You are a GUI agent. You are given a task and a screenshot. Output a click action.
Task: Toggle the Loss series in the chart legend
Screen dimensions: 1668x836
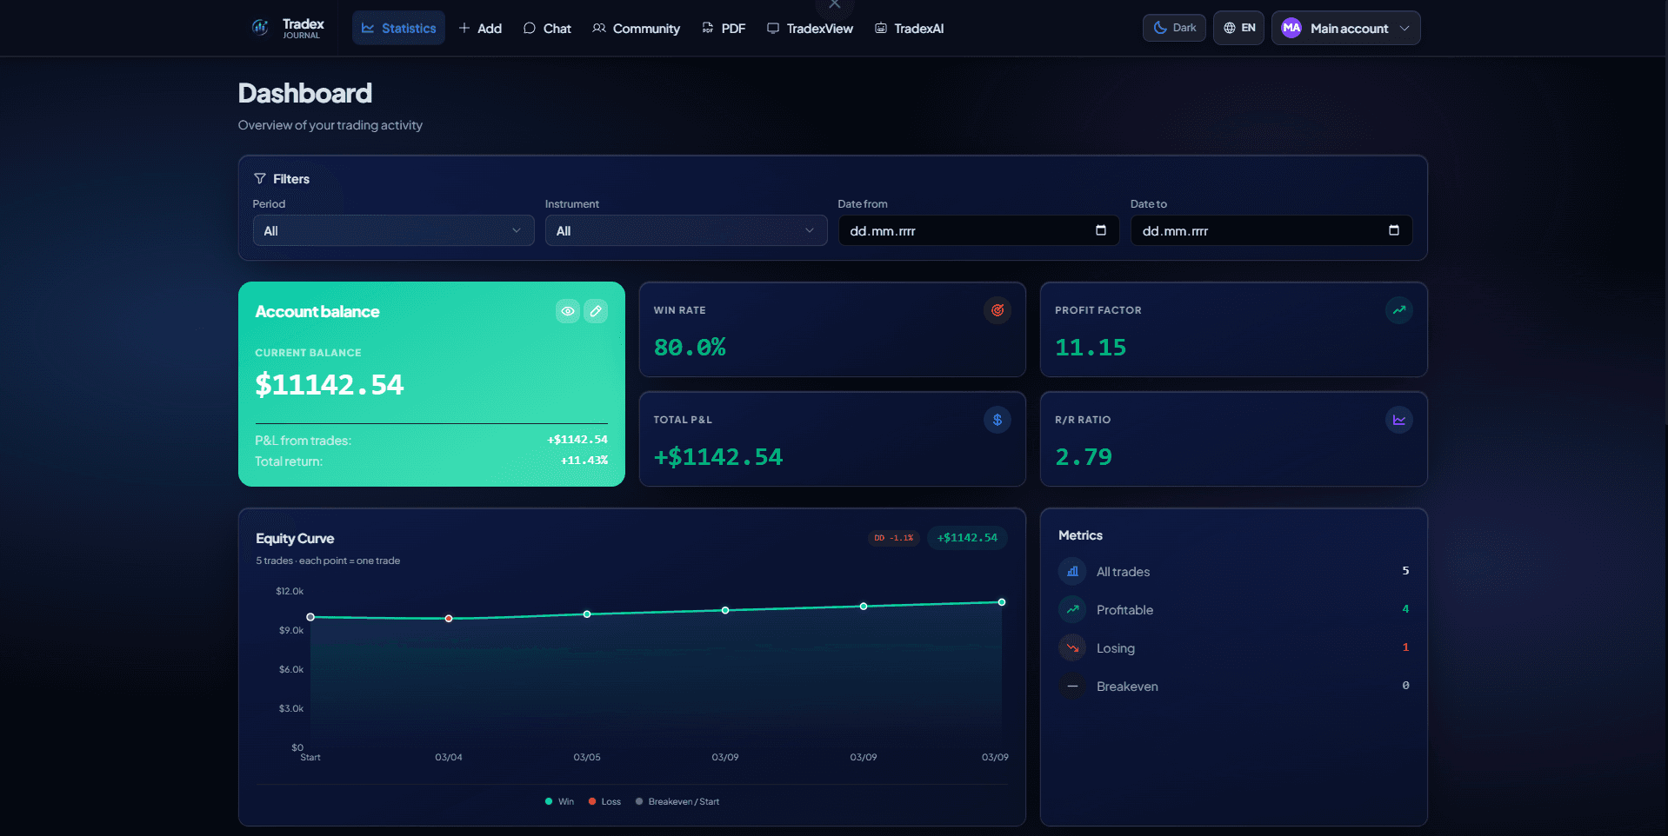(x=604, y=801)
